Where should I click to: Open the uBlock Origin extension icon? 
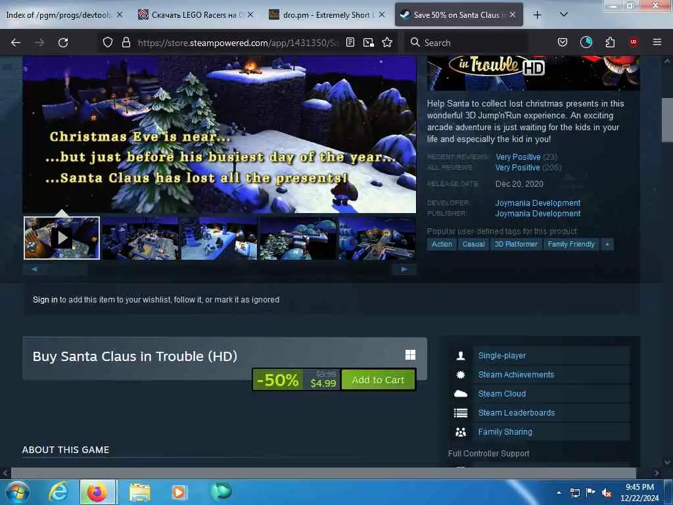coord(634,42)
